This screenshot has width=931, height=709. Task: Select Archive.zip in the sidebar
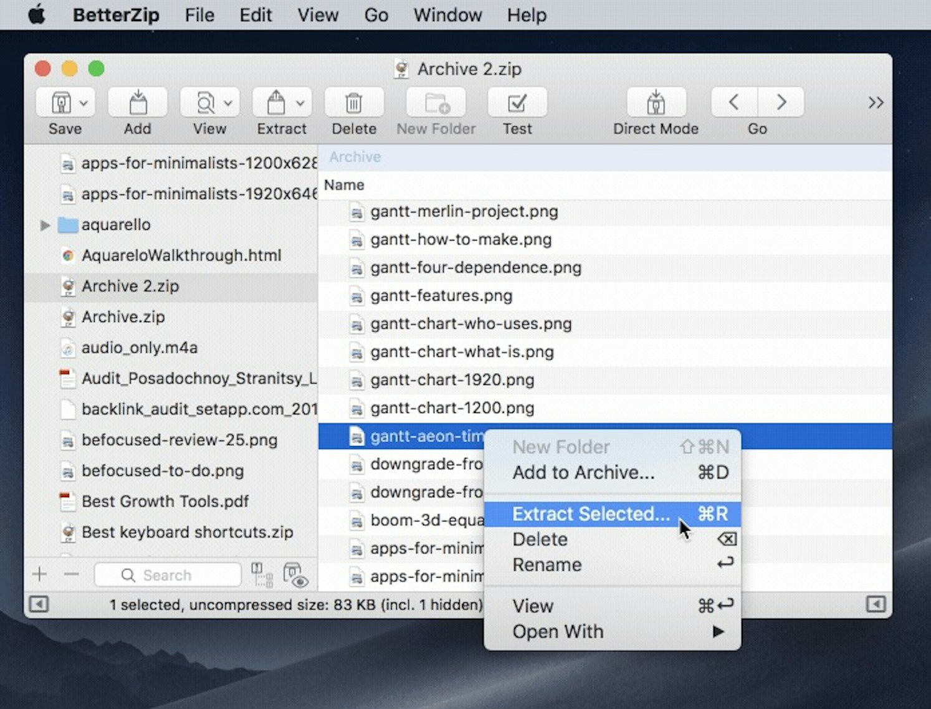(x=123, y=317)
